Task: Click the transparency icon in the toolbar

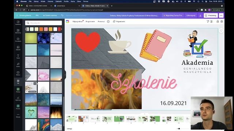Action: tap(212, 21)
